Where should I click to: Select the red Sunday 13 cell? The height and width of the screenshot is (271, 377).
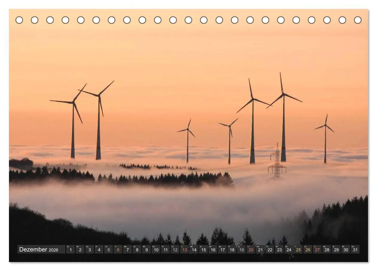184,249
